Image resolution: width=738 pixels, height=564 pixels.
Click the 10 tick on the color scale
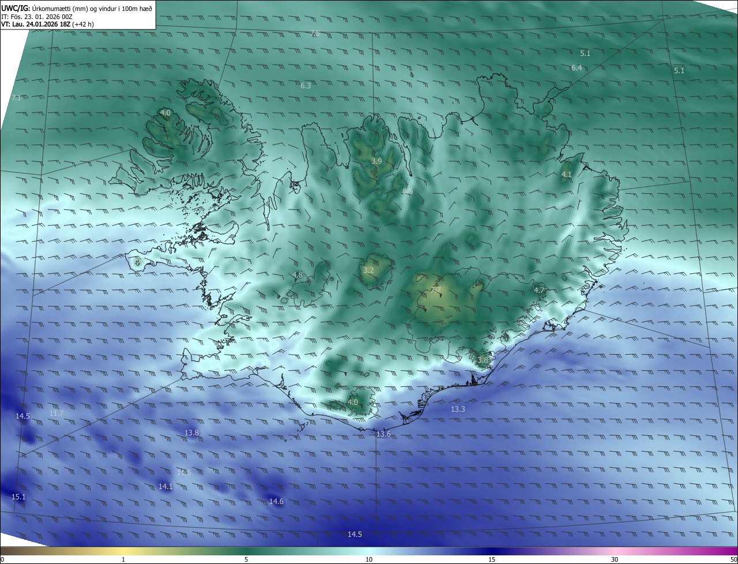(369, 559)
